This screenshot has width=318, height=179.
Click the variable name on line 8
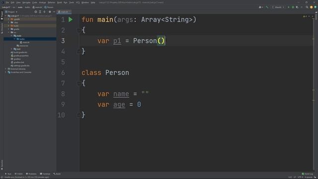pyautogui.click(x=121, y=94)
